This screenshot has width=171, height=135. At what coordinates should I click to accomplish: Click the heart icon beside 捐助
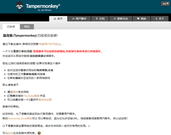[x=138, y=18]
